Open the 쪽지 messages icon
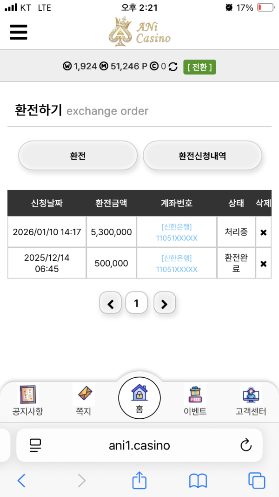Screen dimensions: 279x497 point(83,395)
